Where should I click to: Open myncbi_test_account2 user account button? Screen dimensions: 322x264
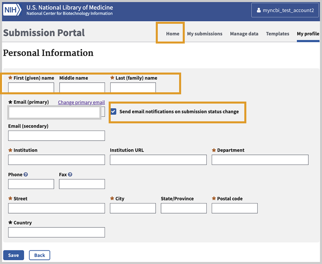(285, 10)
